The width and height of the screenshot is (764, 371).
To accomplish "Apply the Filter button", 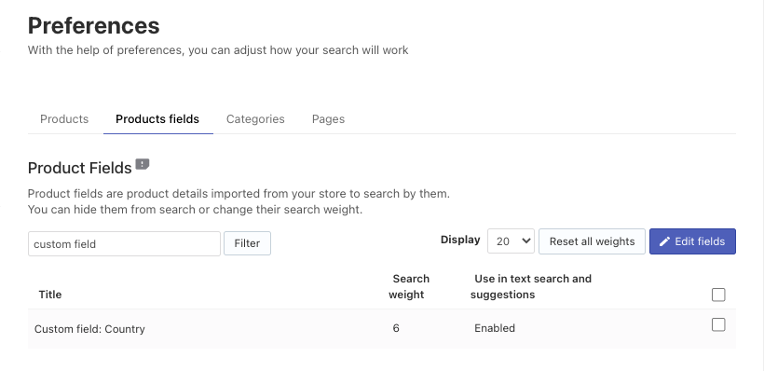I will (x=247, y=243).
